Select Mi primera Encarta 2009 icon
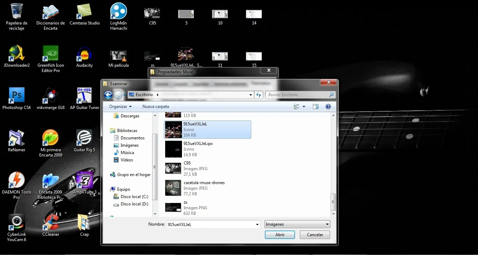The image size is (478, 255). click(x=50, y=143)
